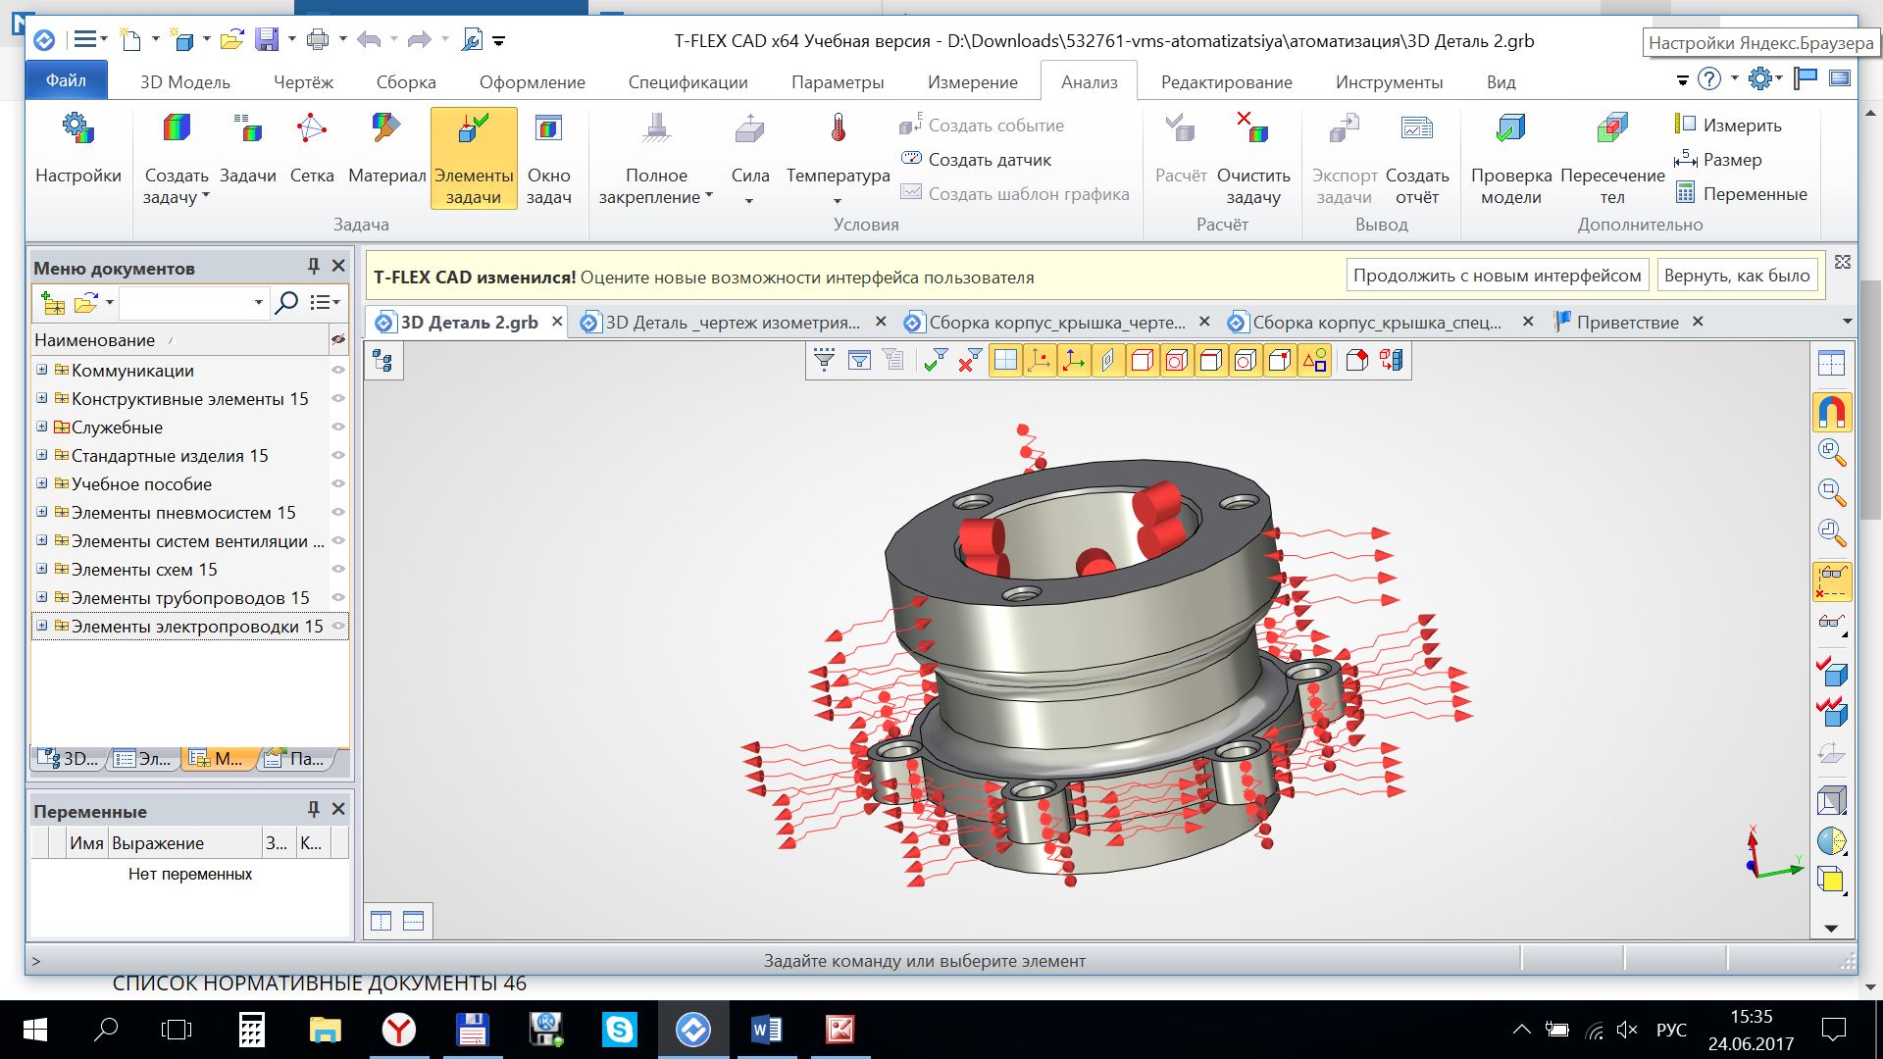Expand Служебные folder
Screen dimensions: 1883x1059
coord(42,427)
